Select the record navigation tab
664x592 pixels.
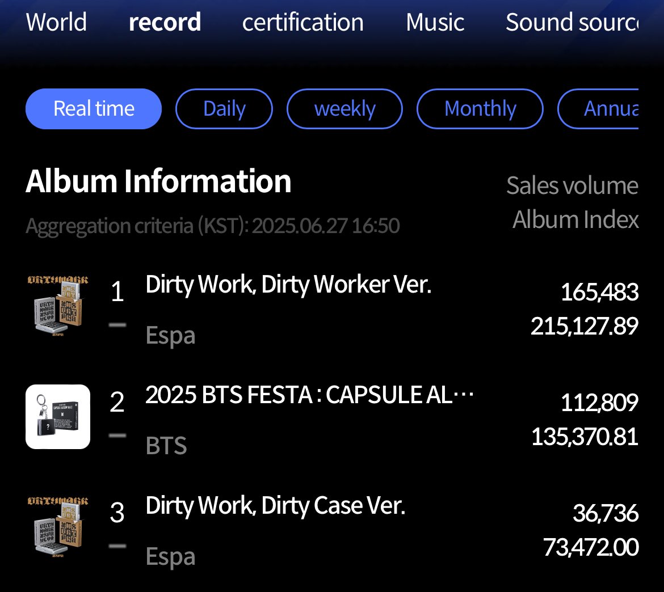click(165, 23)
